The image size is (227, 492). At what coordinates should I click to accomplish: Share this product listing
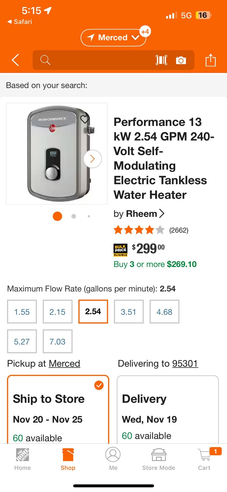click(210, 60)
